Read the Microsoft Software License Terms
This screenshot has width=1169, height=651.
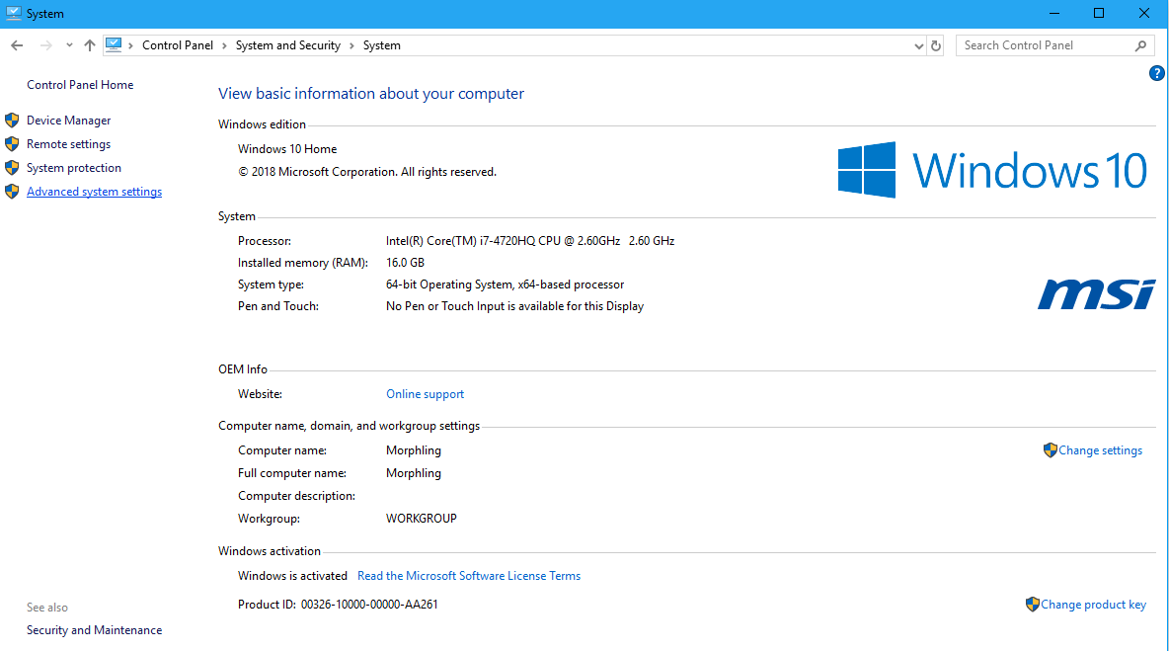point(469,576)
